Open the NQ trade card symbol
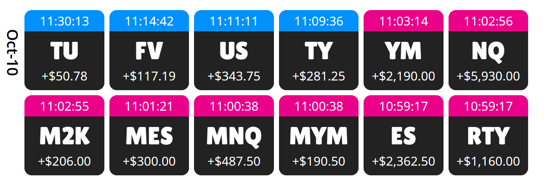The width and height of the screenshot is (551, 185). 488,51
